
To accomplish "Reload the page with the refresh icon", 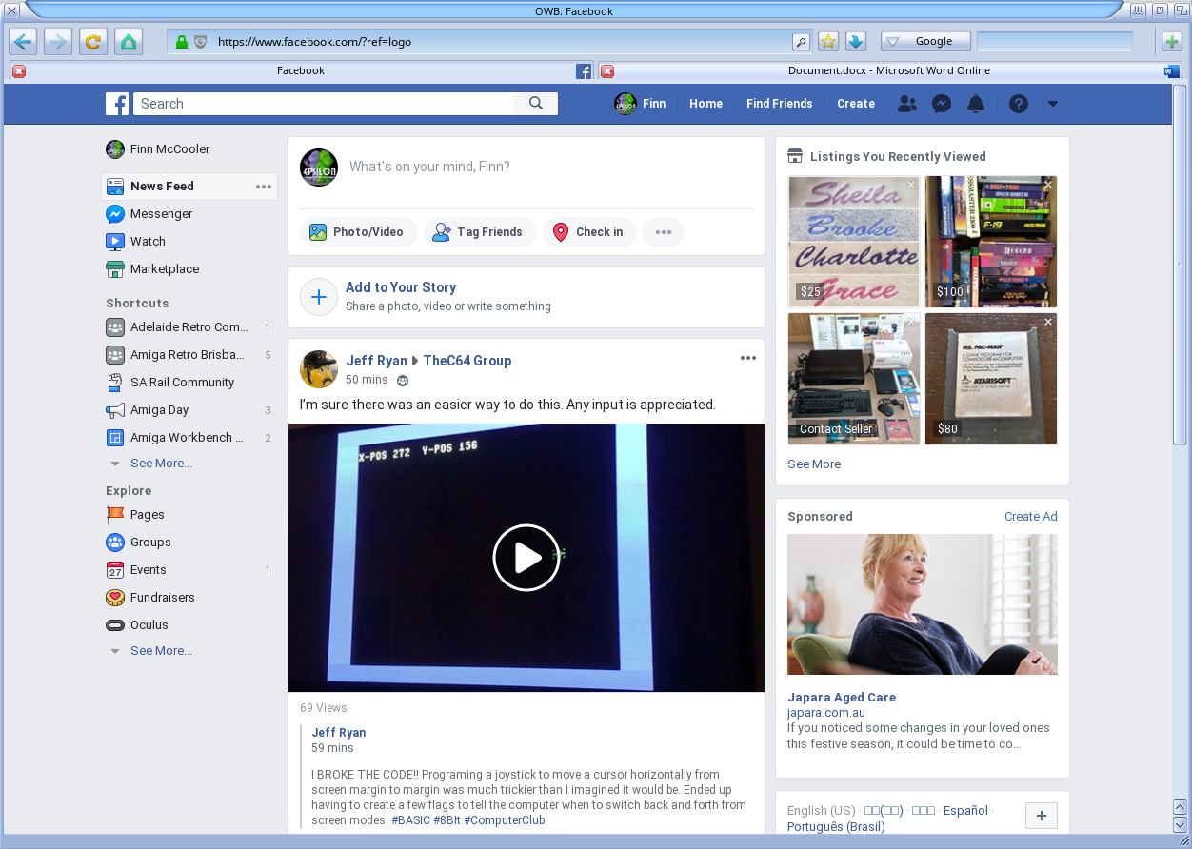I will (x=93, y=41).
